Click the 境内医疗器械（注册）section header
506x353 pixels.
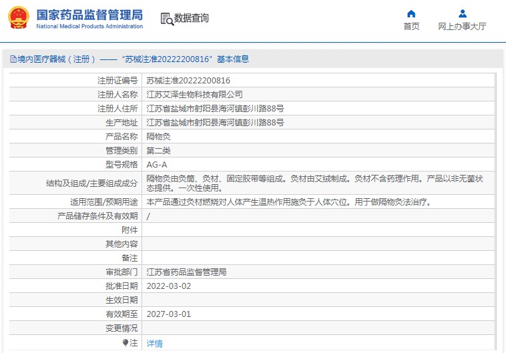[x=130, y=59]
